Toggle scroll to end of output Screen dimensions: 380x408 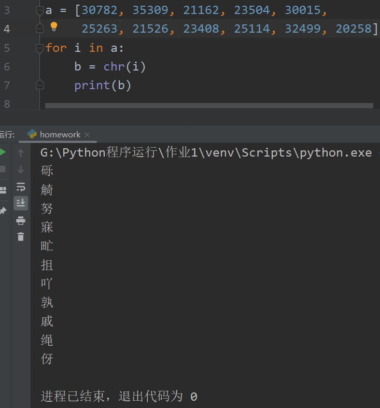pyautogui.click(x=21, y=203)
